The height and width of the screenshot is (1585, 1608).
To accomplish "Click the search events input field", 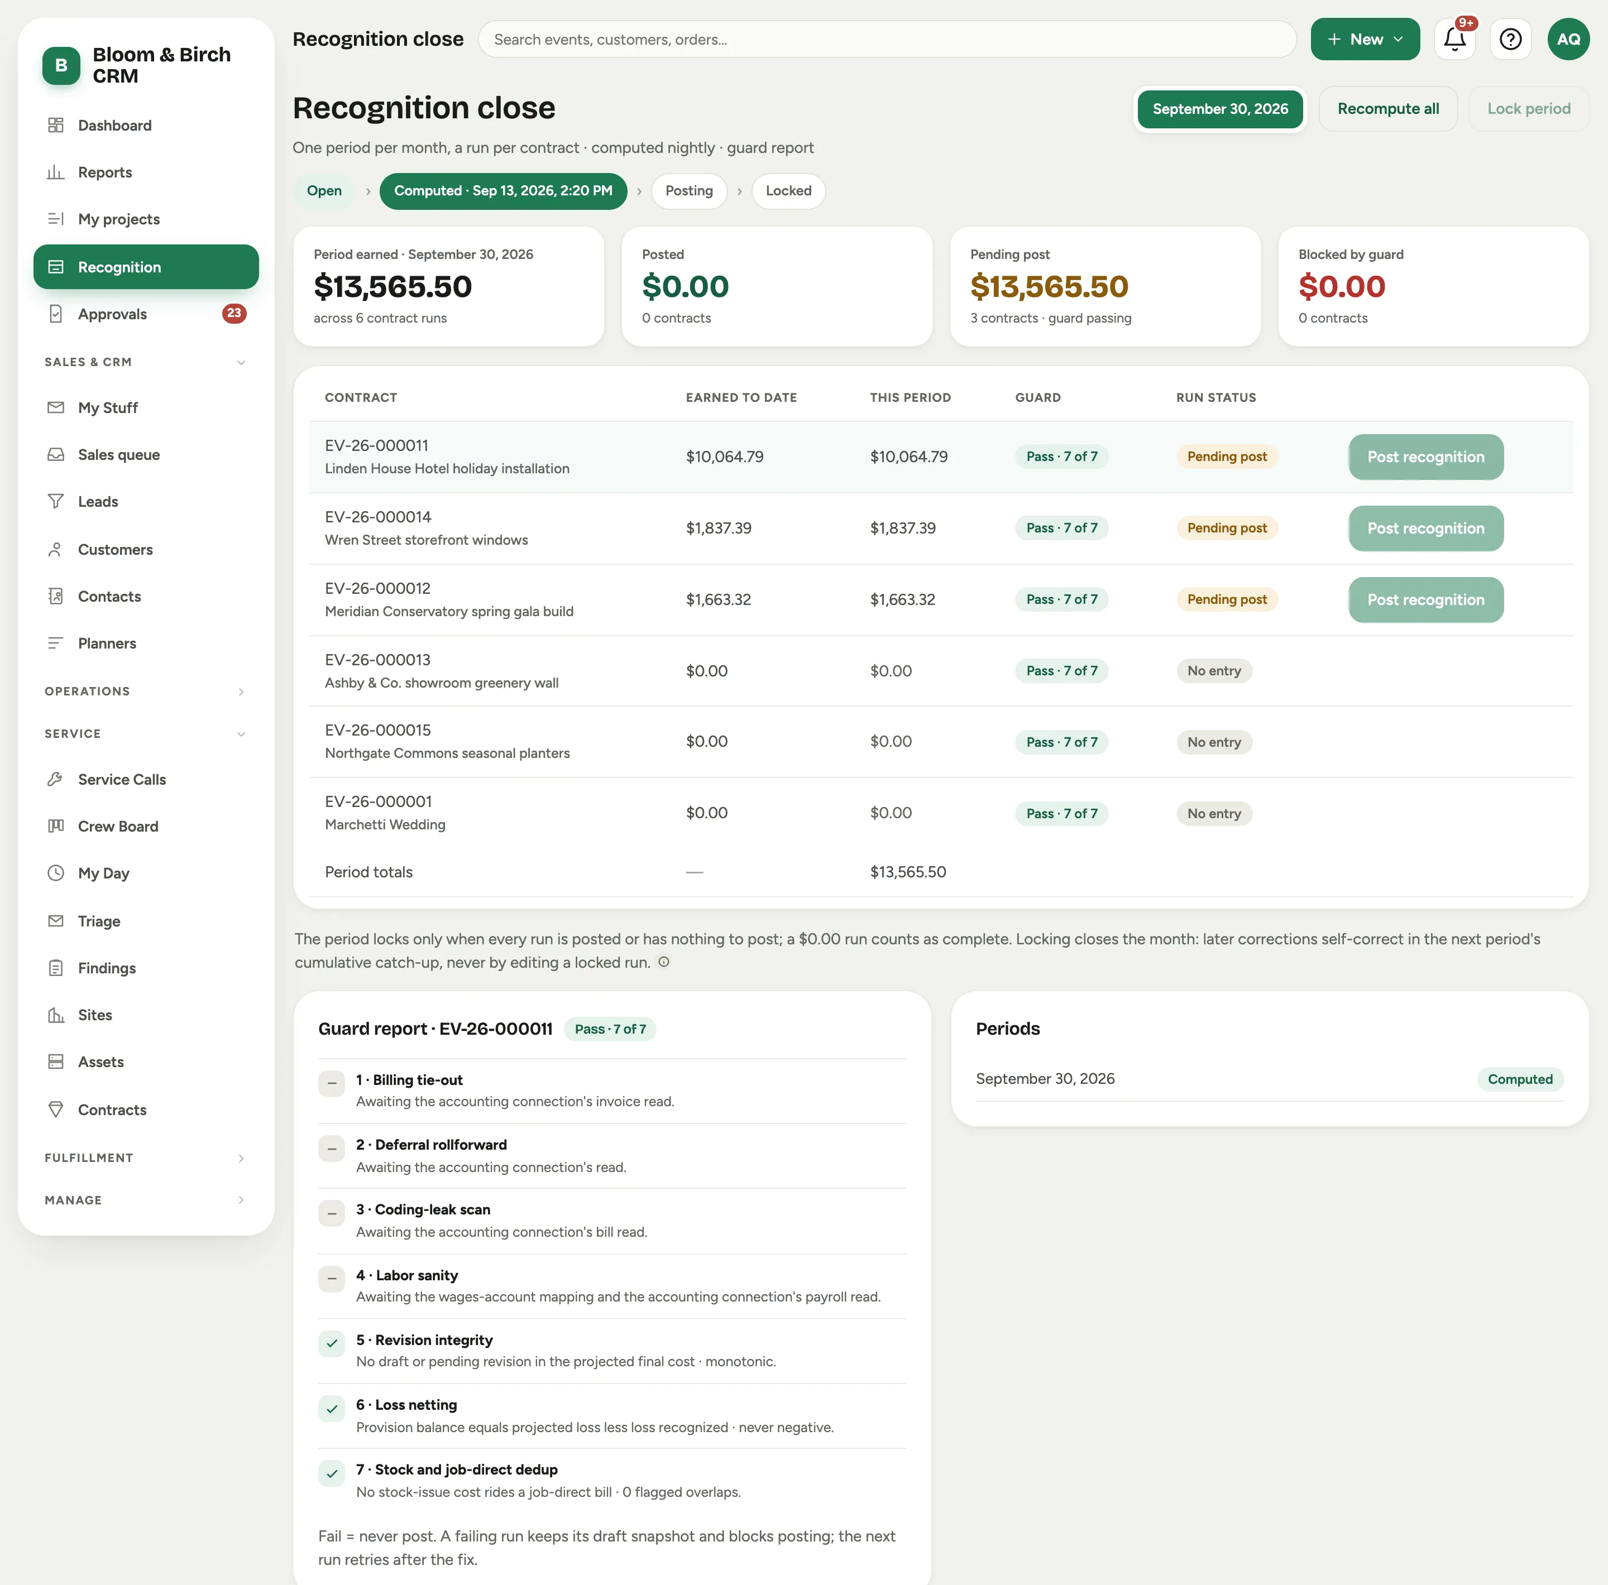I will click(887, 39).
